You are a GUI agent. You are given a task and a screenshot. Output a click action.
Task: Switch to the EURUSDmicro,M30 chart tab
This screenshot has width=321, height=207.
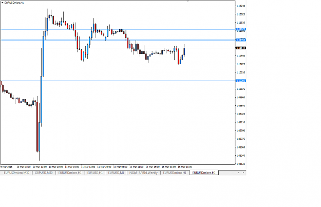pos(16,173)
